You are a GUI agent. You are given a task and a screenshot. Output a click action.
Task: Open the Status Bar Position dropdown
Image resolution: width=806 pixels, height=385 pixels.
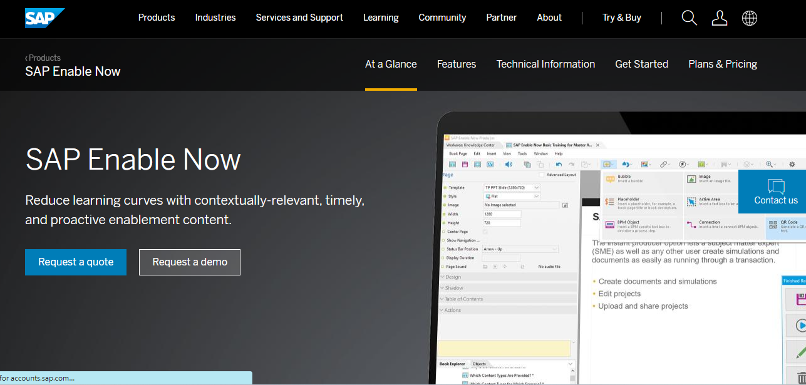point(520,249)
